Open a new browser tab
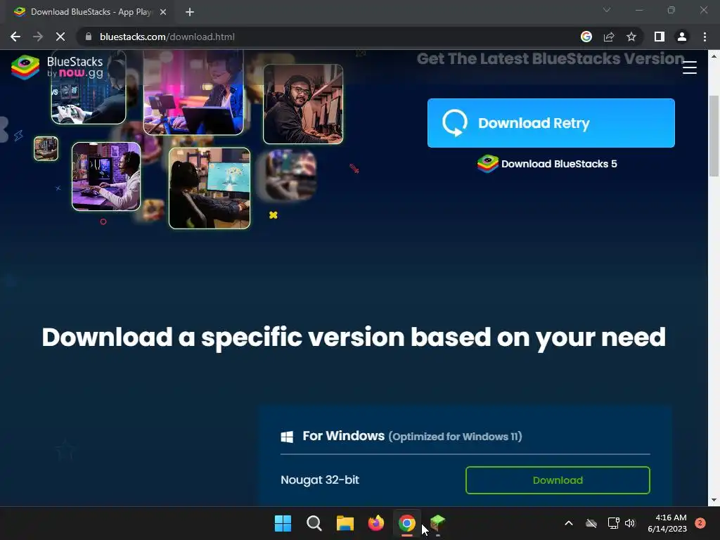This screenshot has width=720, height=540. pos(190,12)
